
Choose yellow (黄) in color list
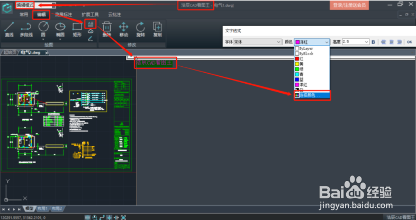[x=312, y=64]
